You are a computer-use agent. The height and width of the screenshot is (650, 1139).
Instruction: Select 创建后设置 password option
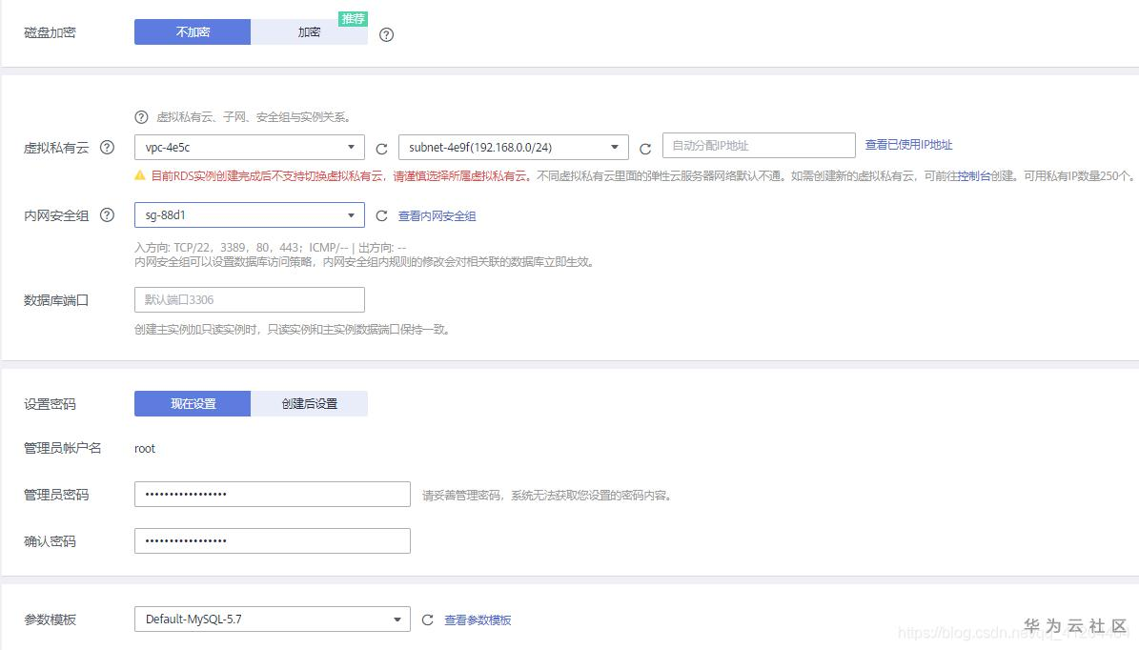[x=309, y=404]
